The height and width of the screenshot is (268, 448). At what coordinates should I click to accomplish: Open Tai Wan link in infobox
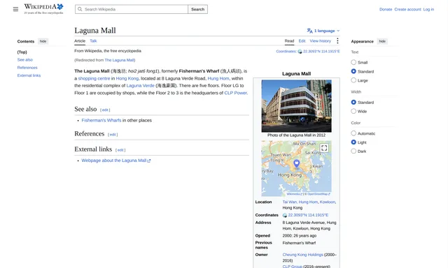click(x=290, y=202)
